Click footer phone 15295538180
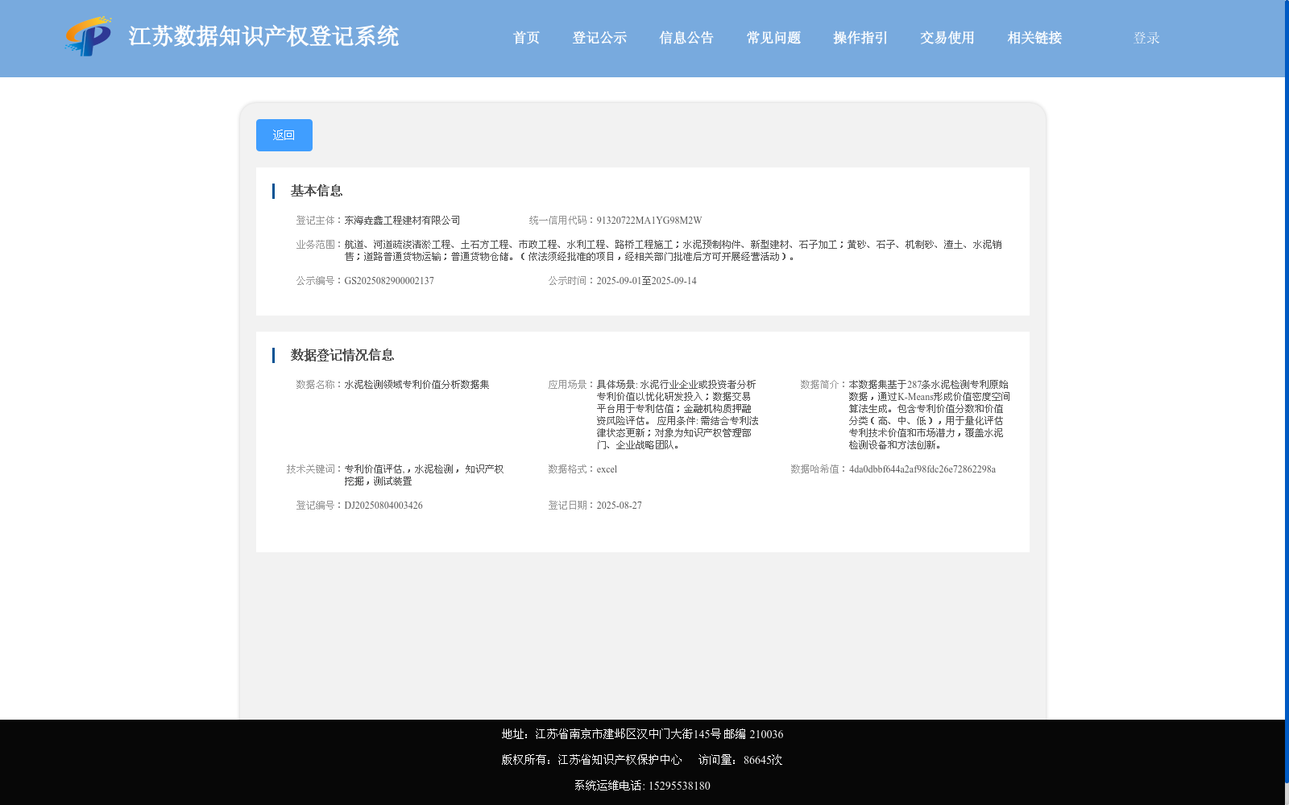Viewport: 1289px width, 805px height. click(x=679, y=786)
